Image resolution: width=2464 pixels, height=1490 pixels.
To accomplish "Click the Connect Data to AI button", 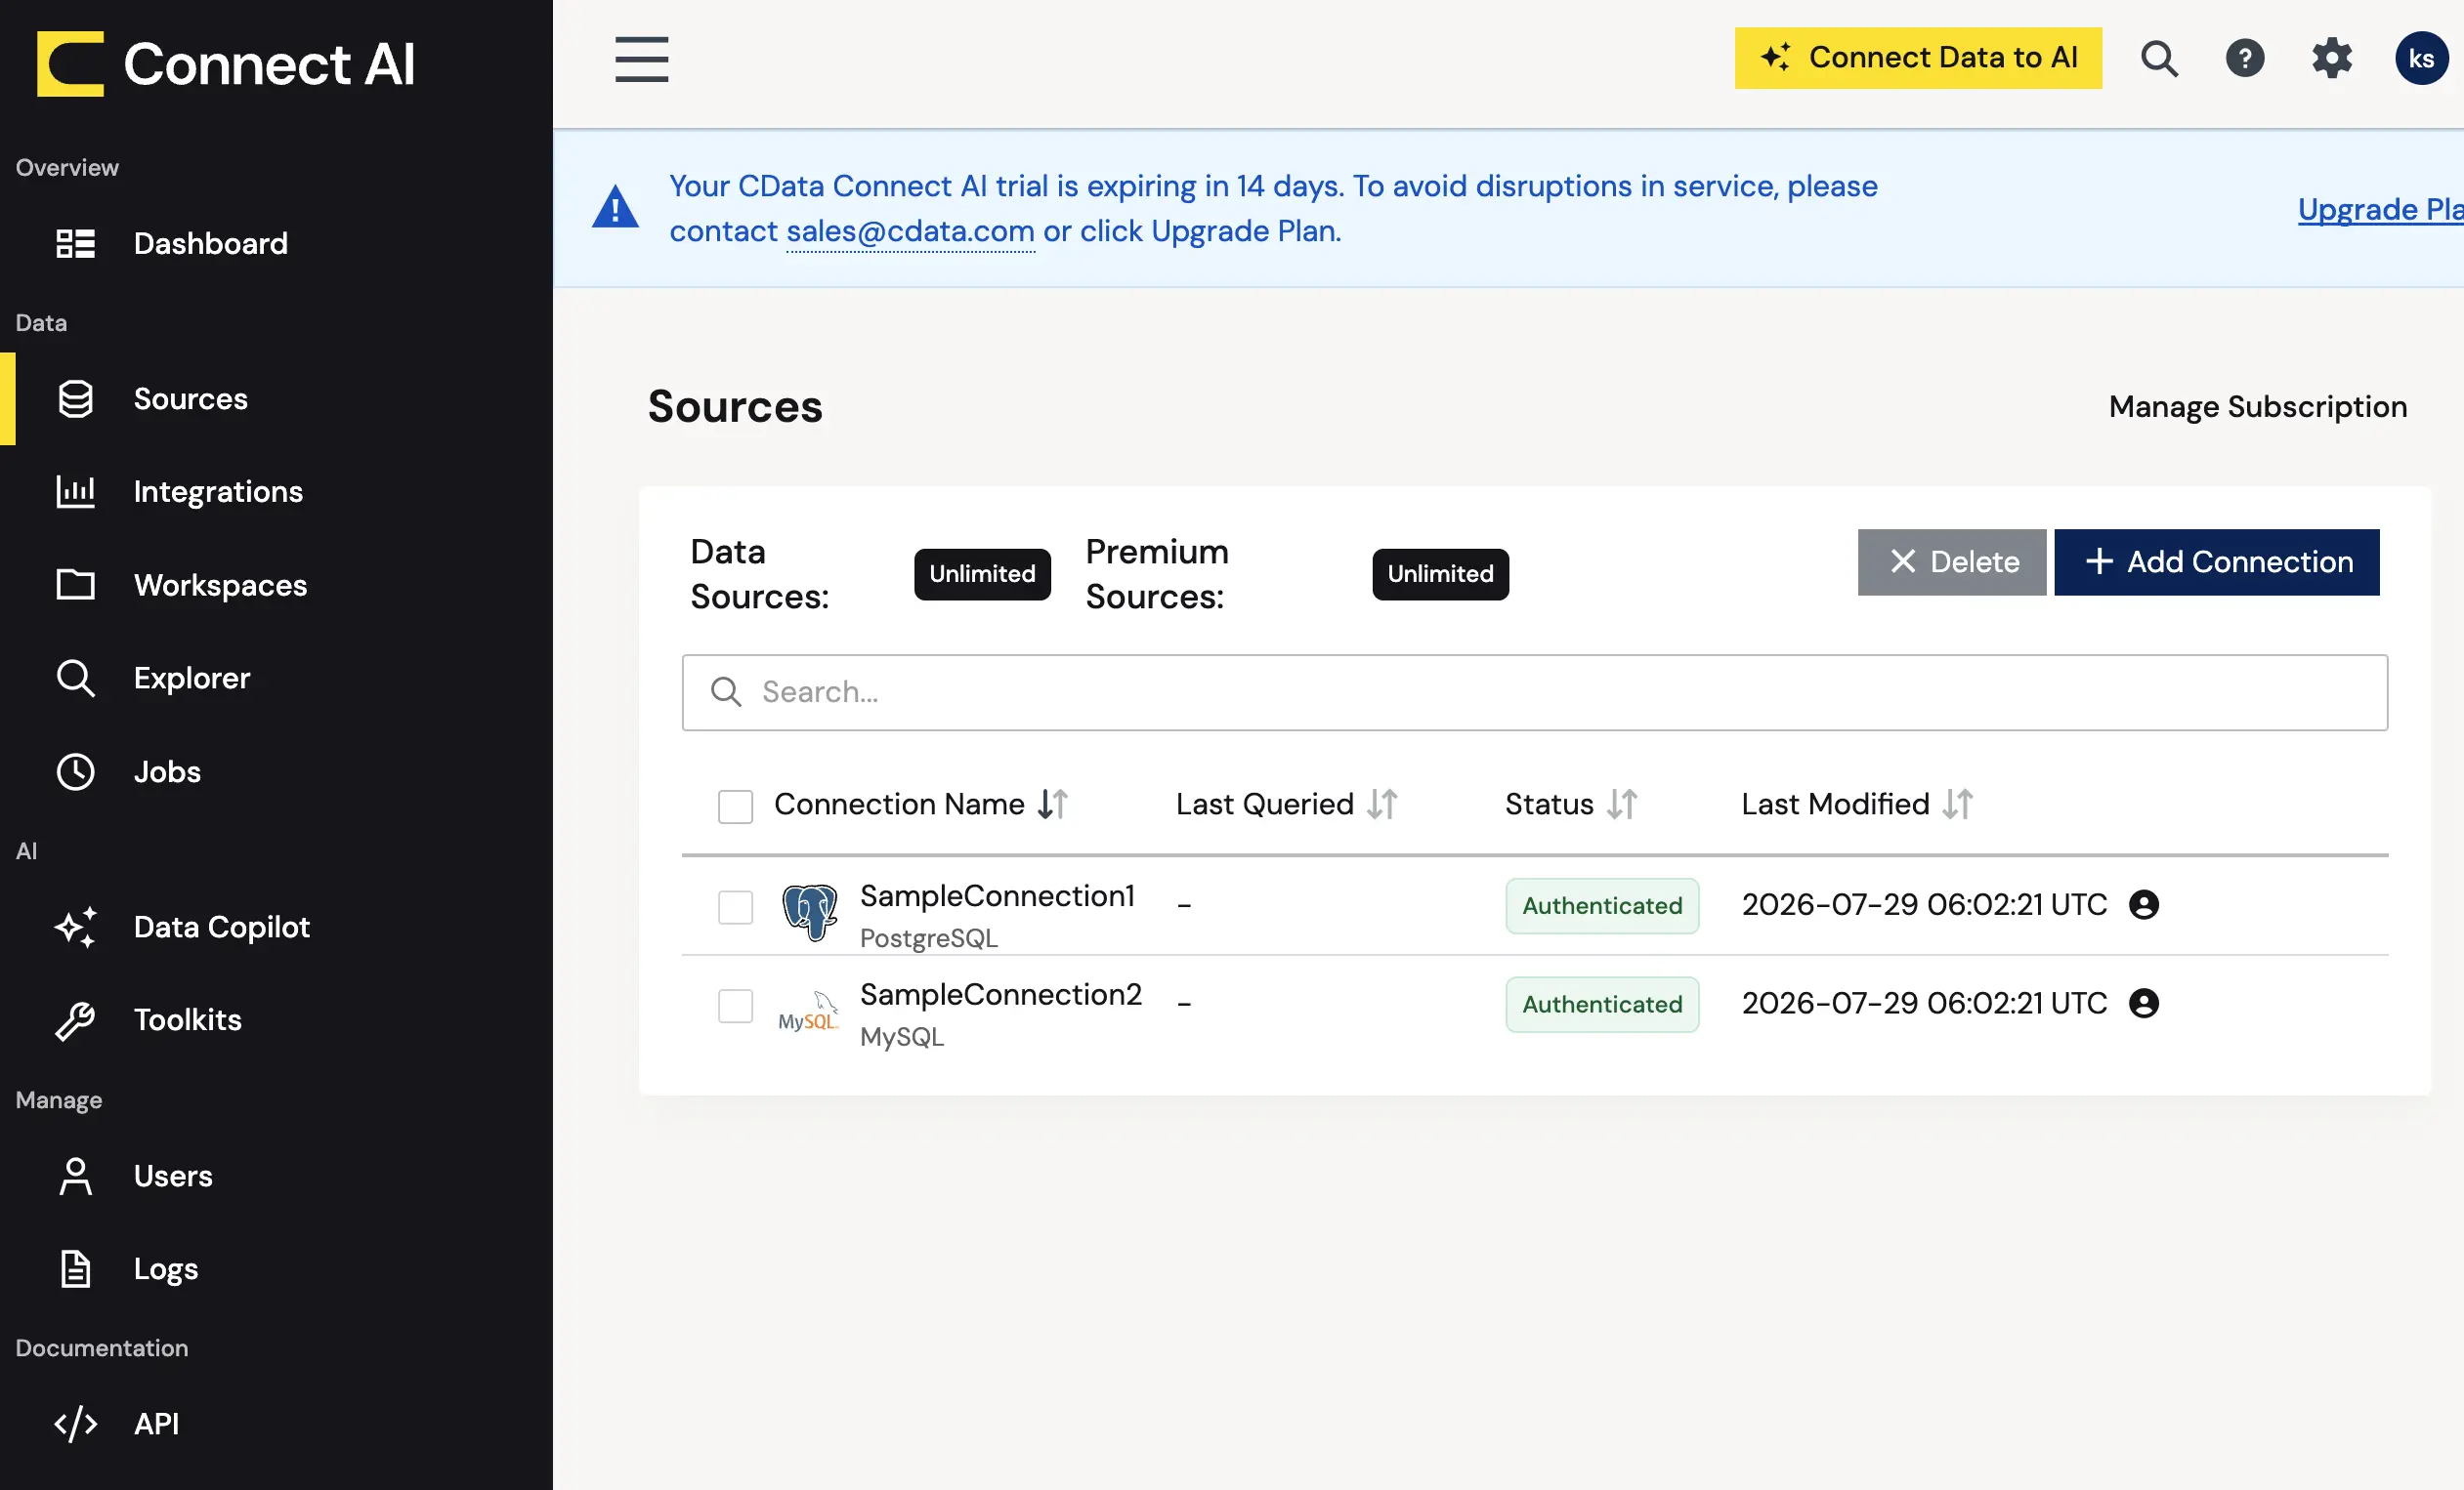I will [1918, 58].
